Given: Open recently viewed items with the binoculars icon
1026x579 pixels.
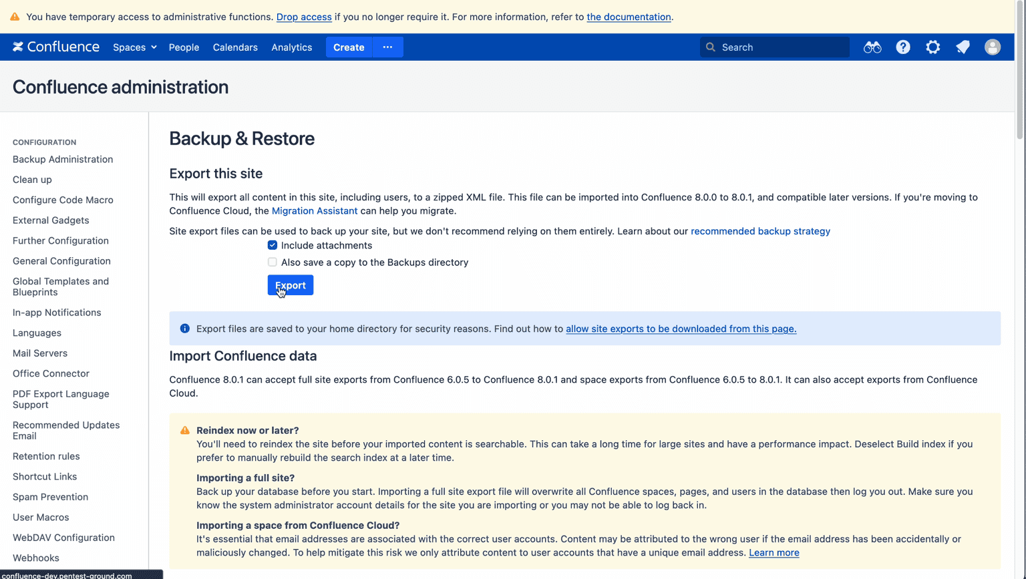Looking at the screenshot, I should tap(872, 47).
